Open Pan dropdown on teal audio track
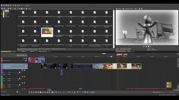 (x=18, y=80)
